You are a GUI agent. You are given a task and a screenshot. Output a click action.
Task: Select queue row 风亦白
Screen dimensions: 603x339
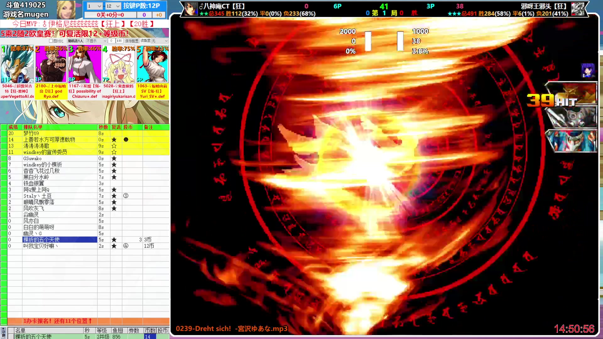85,221
